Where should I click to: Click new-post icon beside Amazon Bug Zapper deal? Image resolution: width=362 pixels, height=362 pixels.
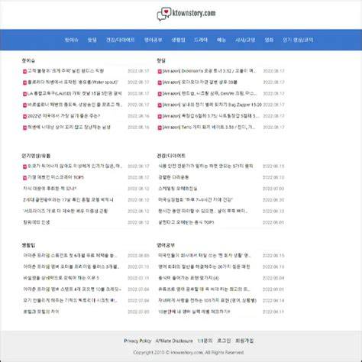coord(160,105)
